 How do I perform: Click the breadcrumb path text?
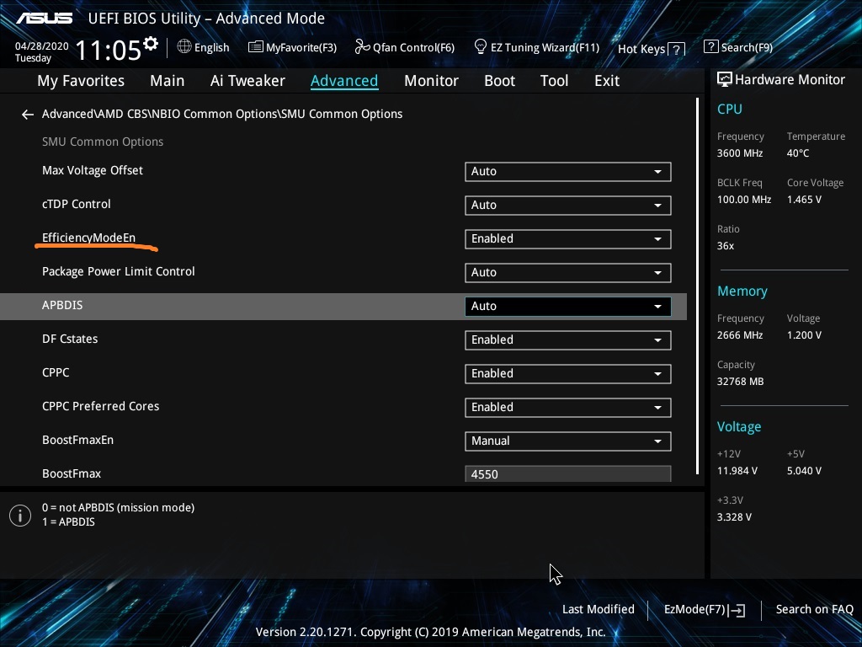[x=222, y=114]
